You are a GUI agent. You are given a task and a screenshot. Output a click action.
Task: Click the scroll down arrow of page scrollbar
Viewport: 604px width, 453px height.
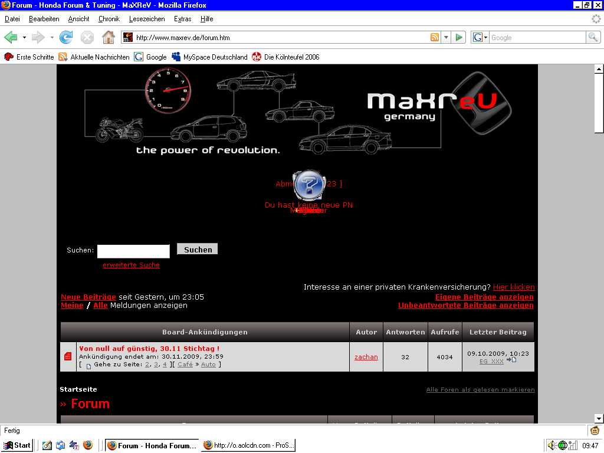coord(599,418)
